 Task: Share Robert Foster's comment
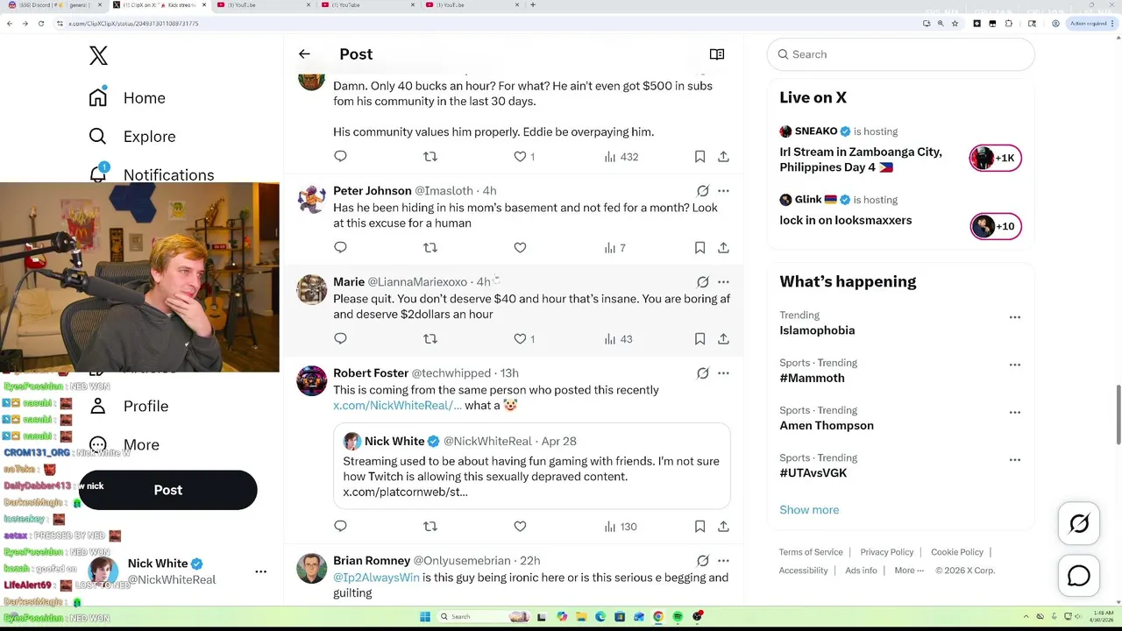[x=723, y=527]
